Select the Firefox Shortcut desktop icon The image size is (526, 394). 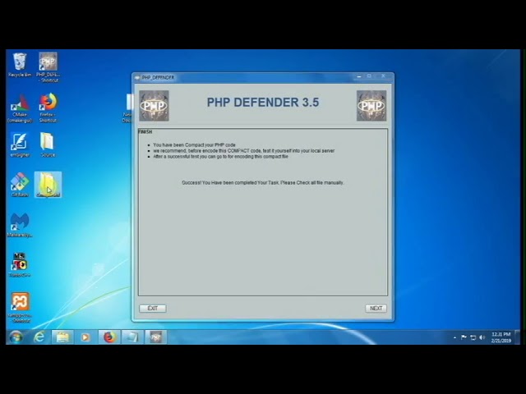pyautogui.click(x=48, y=108)
